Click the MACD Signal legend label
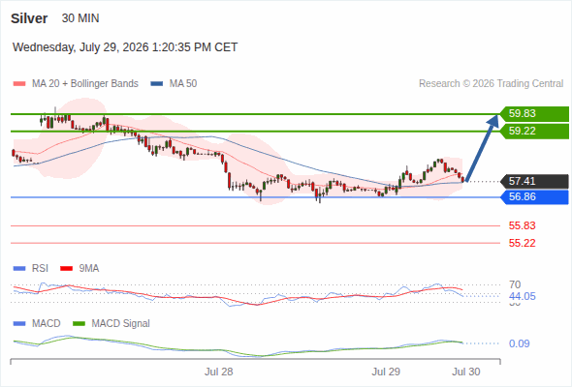572x387 pixels. (120, 324)
